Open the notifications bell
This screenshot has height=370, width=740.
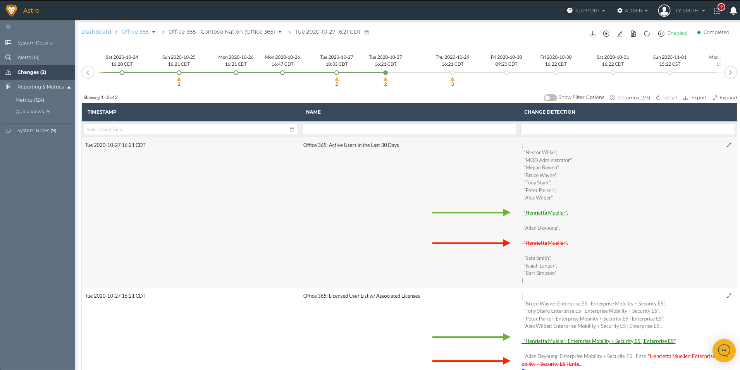tap(733, 11)
